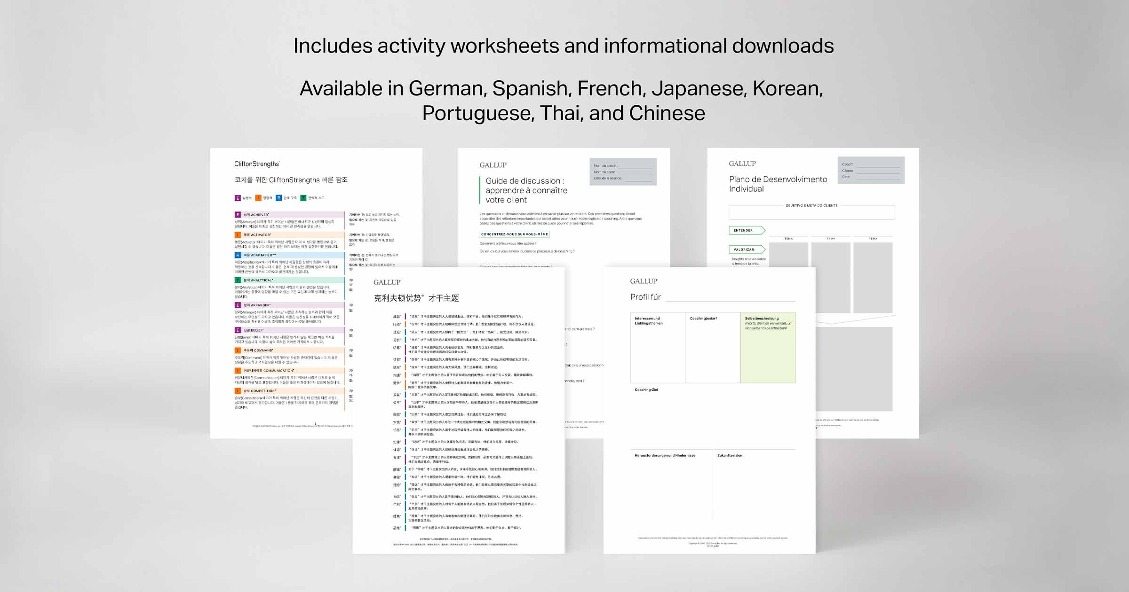The image size is (1129, 592).
Task: Click the Coachingbedarf box
Action: [x=713, y=348]
